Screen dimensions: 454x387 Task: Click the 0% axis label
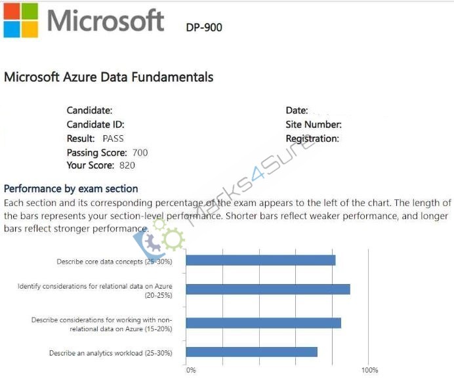click(191, 370)
